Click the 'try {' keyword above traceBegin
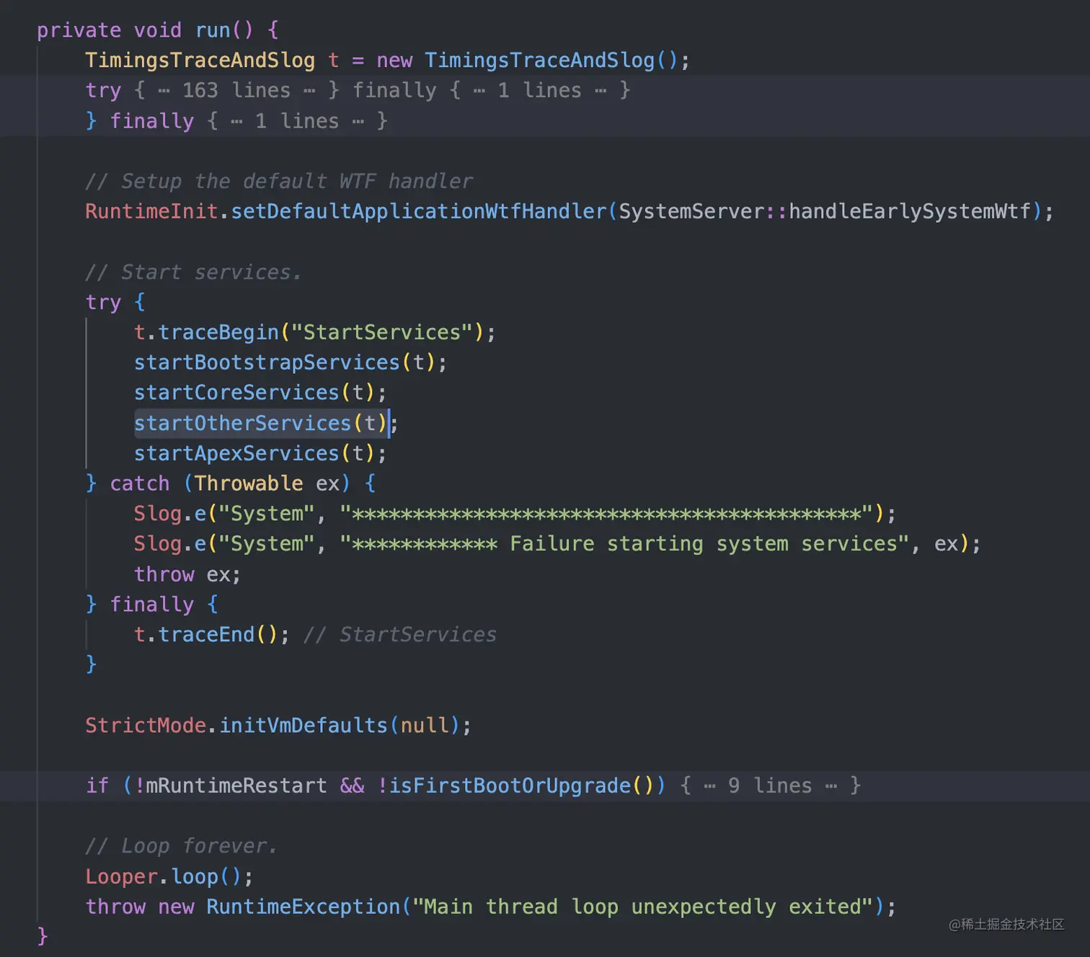This screenshot has height=957, width=1090. click(x=115, y=302)
